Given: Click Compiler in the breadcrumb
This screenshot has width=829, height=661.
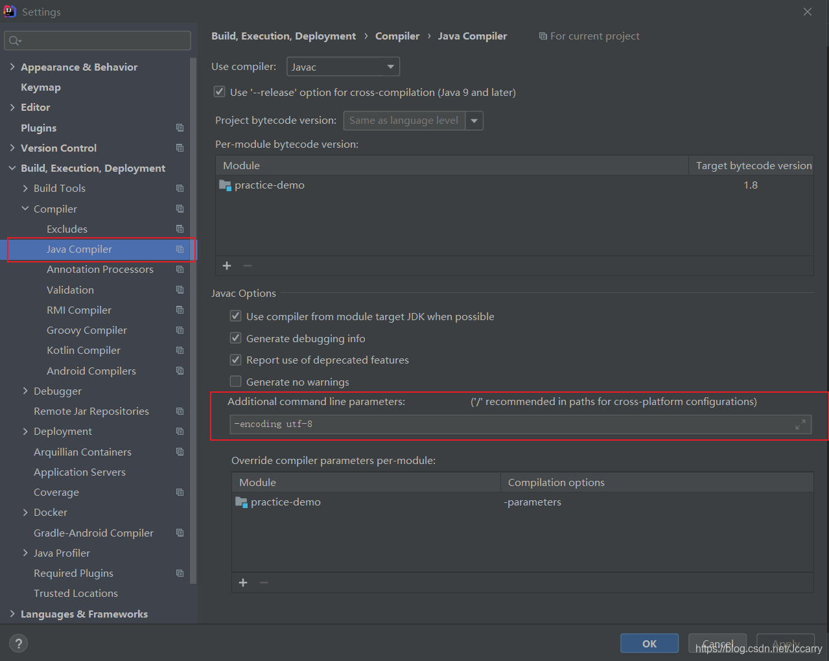Looking at the screenshot, I should (x=397, y=36).
